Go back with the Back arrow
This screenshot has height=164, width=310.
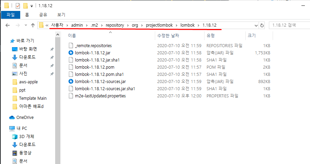tap(8, 25)
